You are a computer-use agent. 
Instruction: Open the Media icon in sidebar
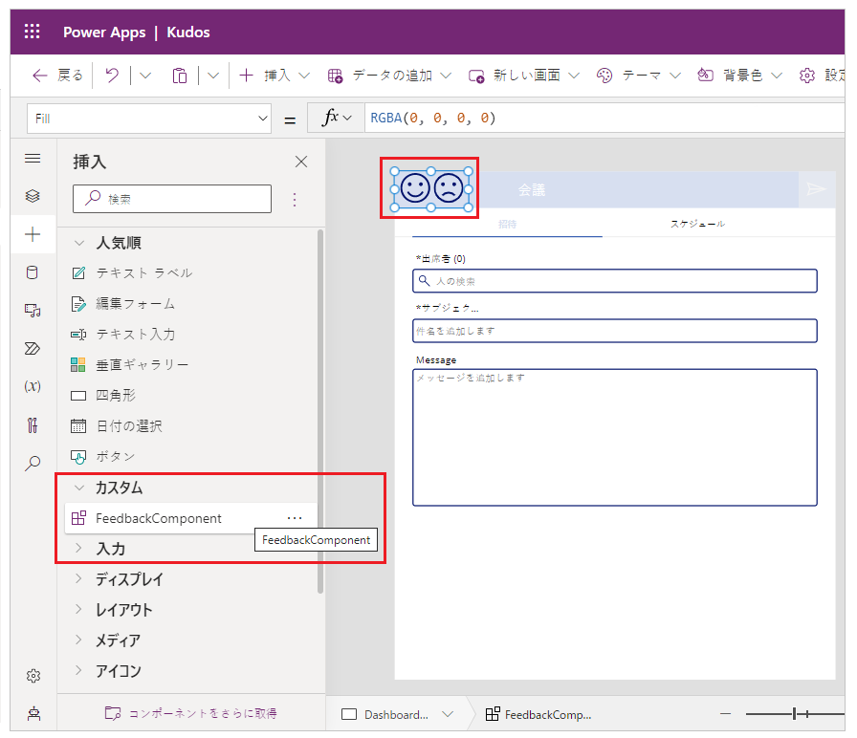tap(33, 311)
